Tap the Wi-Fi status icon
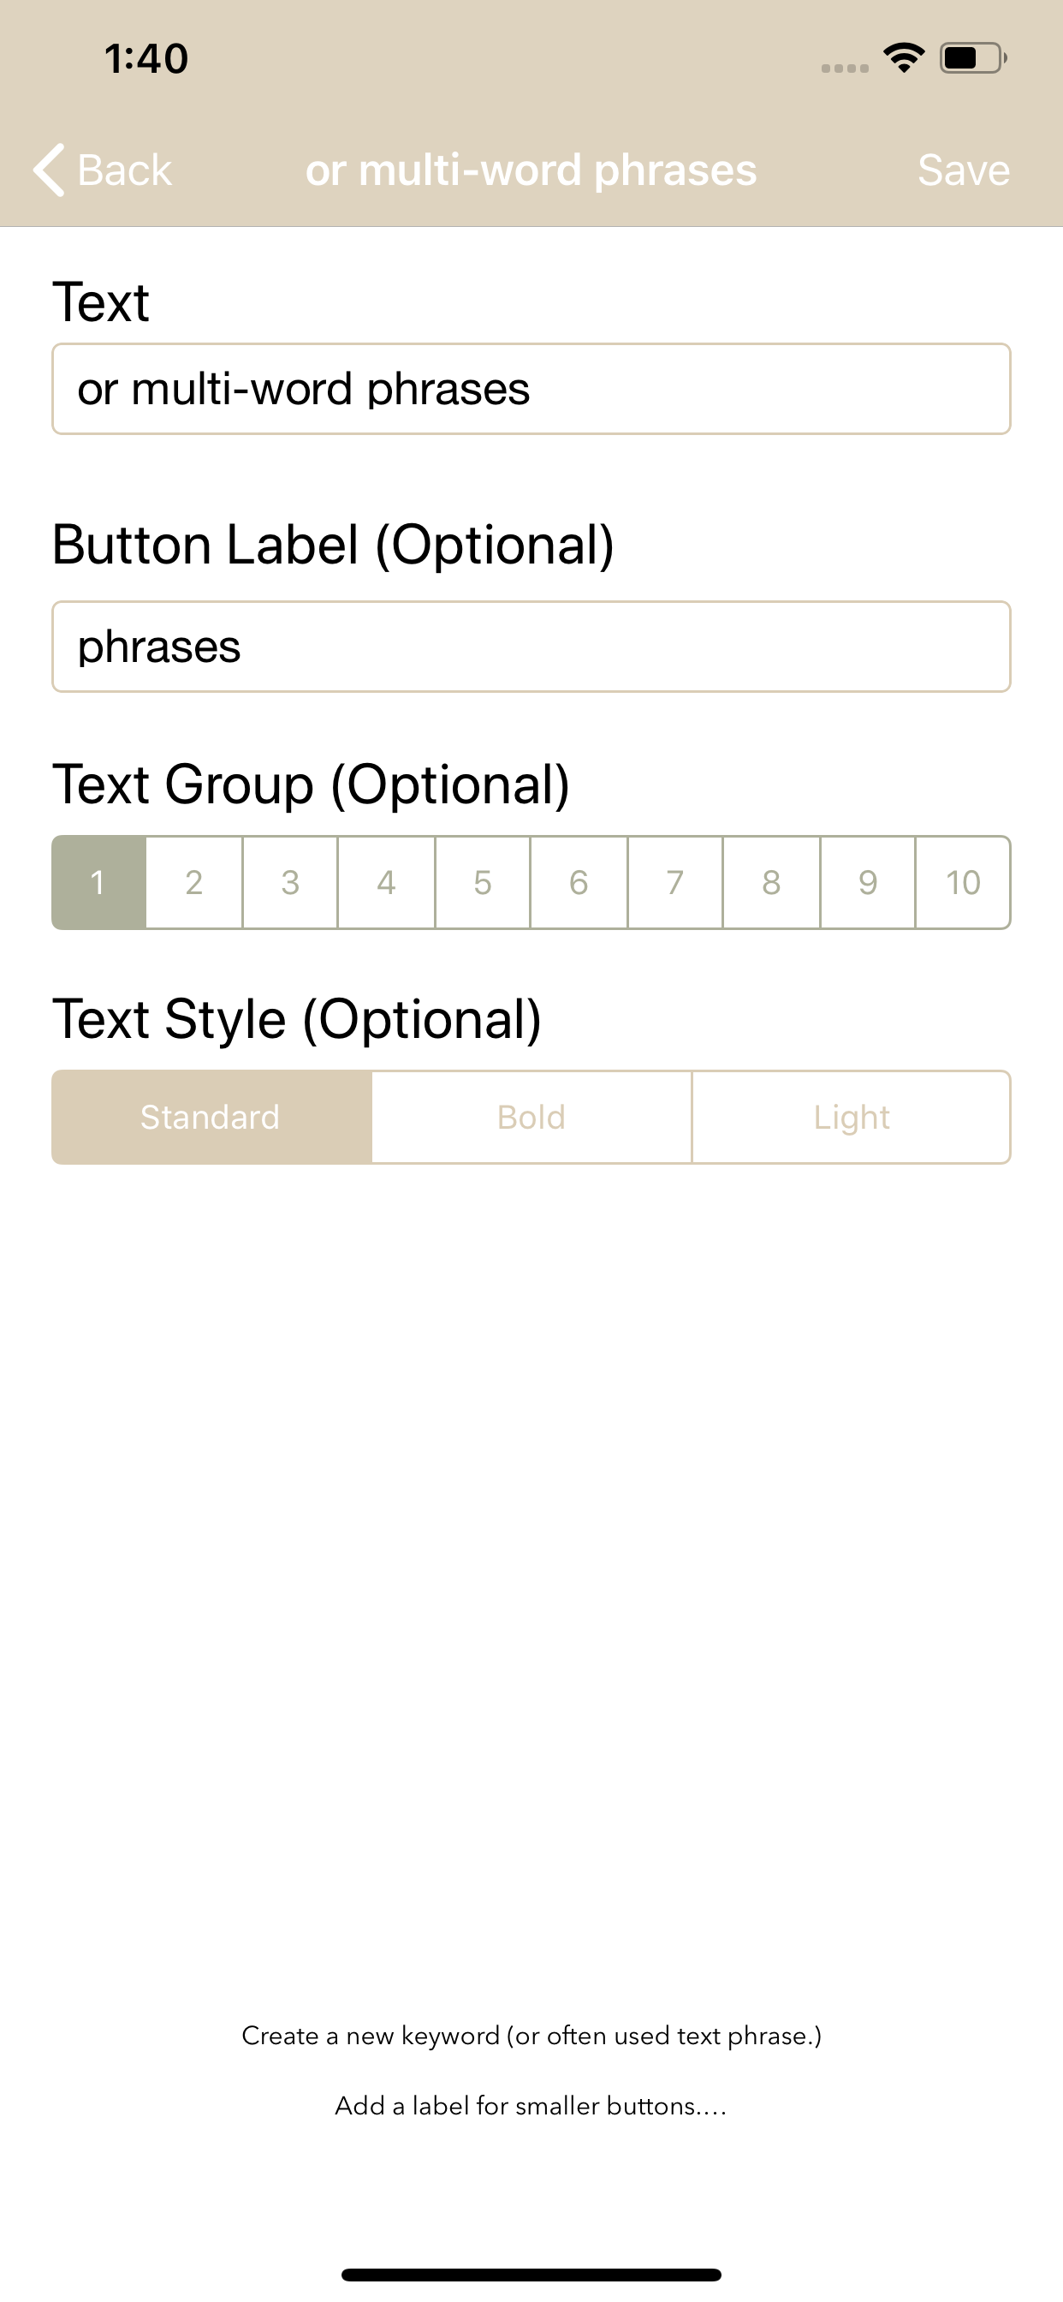Screen dimensions: 1063x2302 point(903,58)
